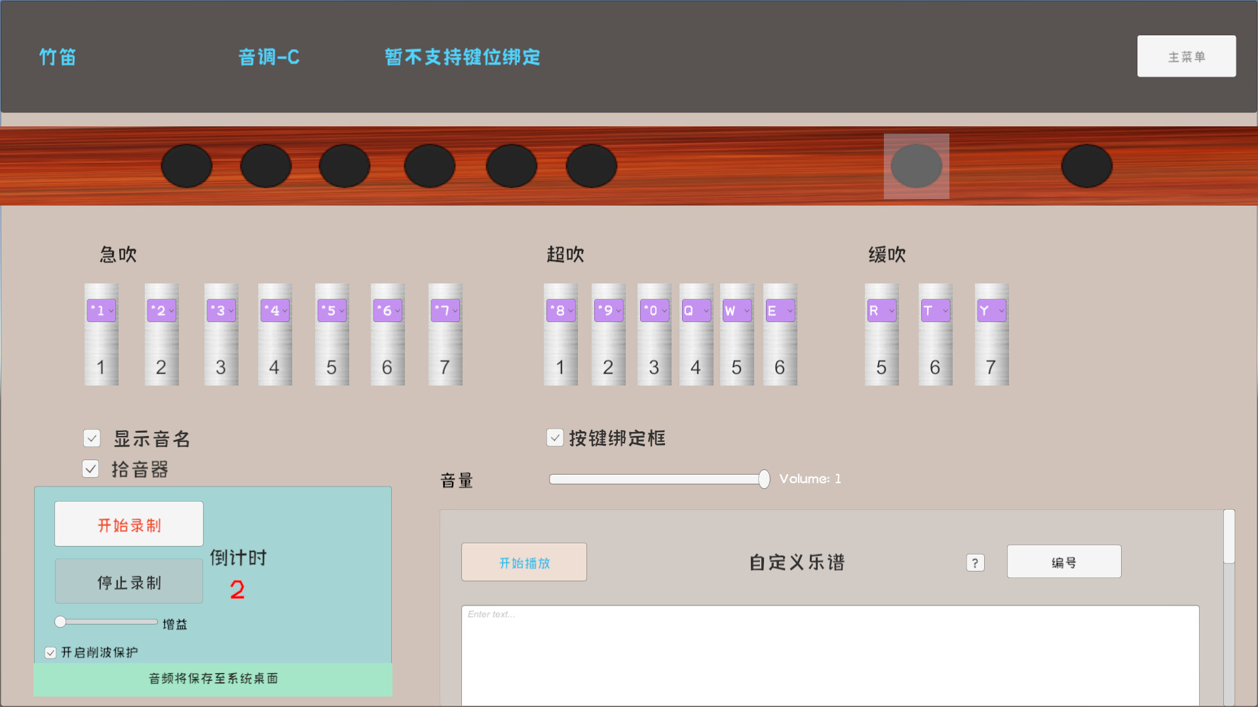Viewport: 1258px width, 707px height.
Task: Open the help (?) icon beside 自定义乐谱
Action: point(975,562)
